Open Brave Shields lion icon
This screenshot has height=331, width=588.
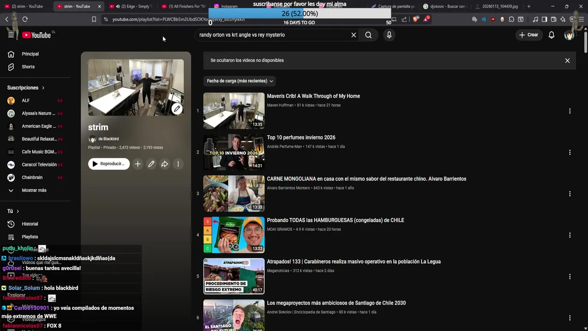click(416, 19)
